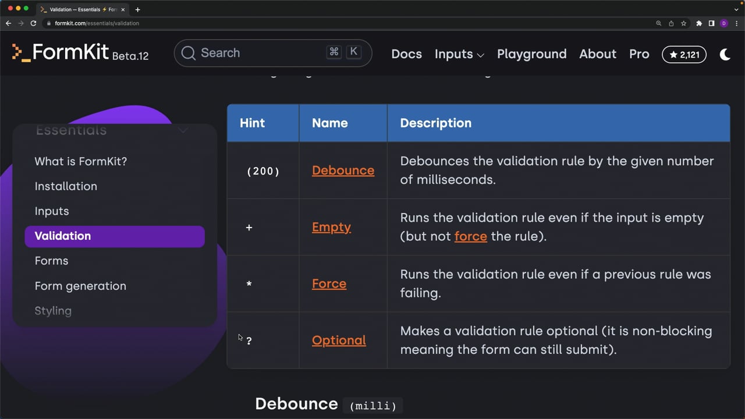Click the Hint column header
This screenshot has height=419, width=745.
tap(263, 123)
